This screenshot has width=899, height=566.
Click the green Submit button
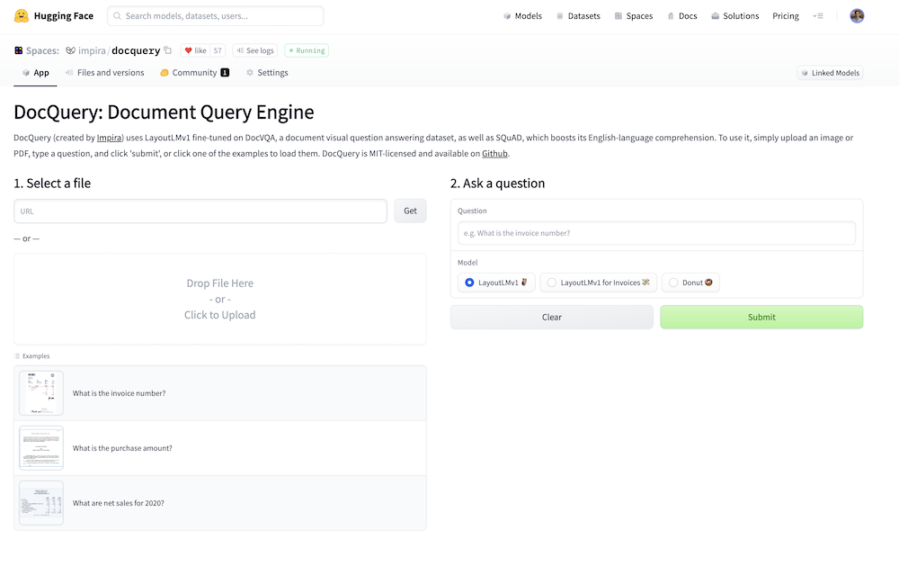761,317
